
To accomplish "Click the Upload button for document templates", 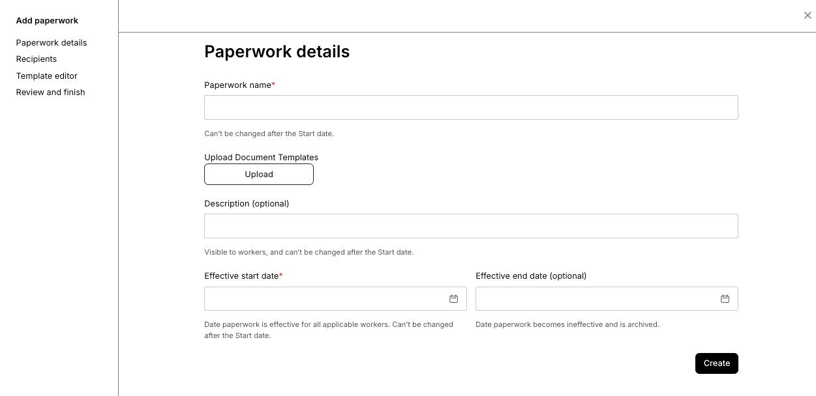I will pyautogui.click(x=259, y=174).
